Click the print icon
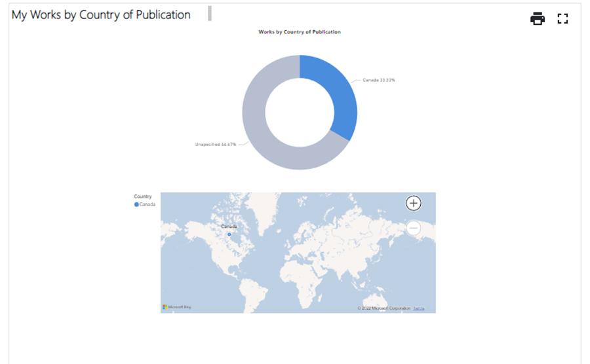The image size is (590, 364). click(538, 19)
